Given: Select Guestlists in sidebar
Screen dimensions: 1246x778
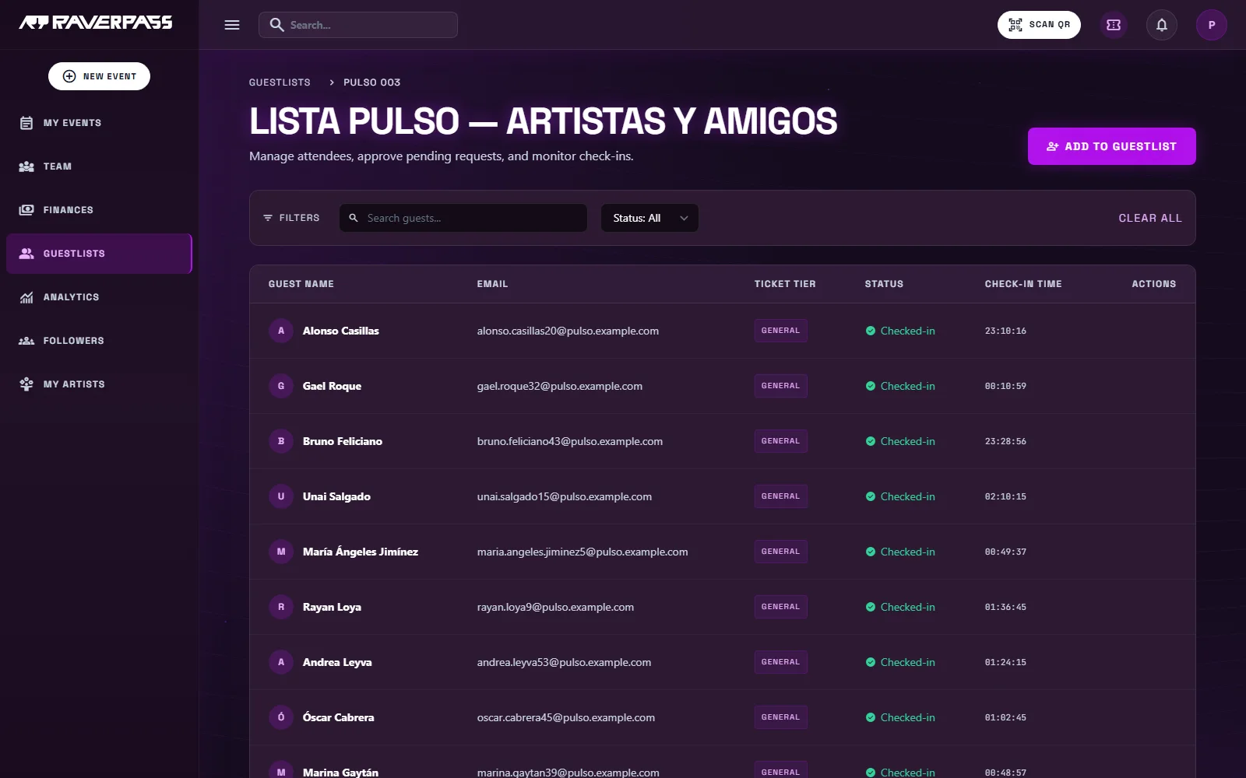Looking at the screenshot, I should tap(99, 254).
